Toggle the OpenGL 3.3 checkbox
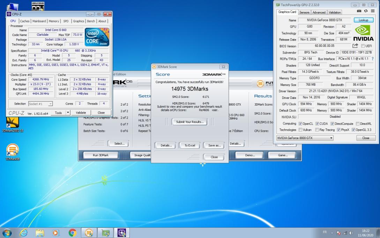 353,130
